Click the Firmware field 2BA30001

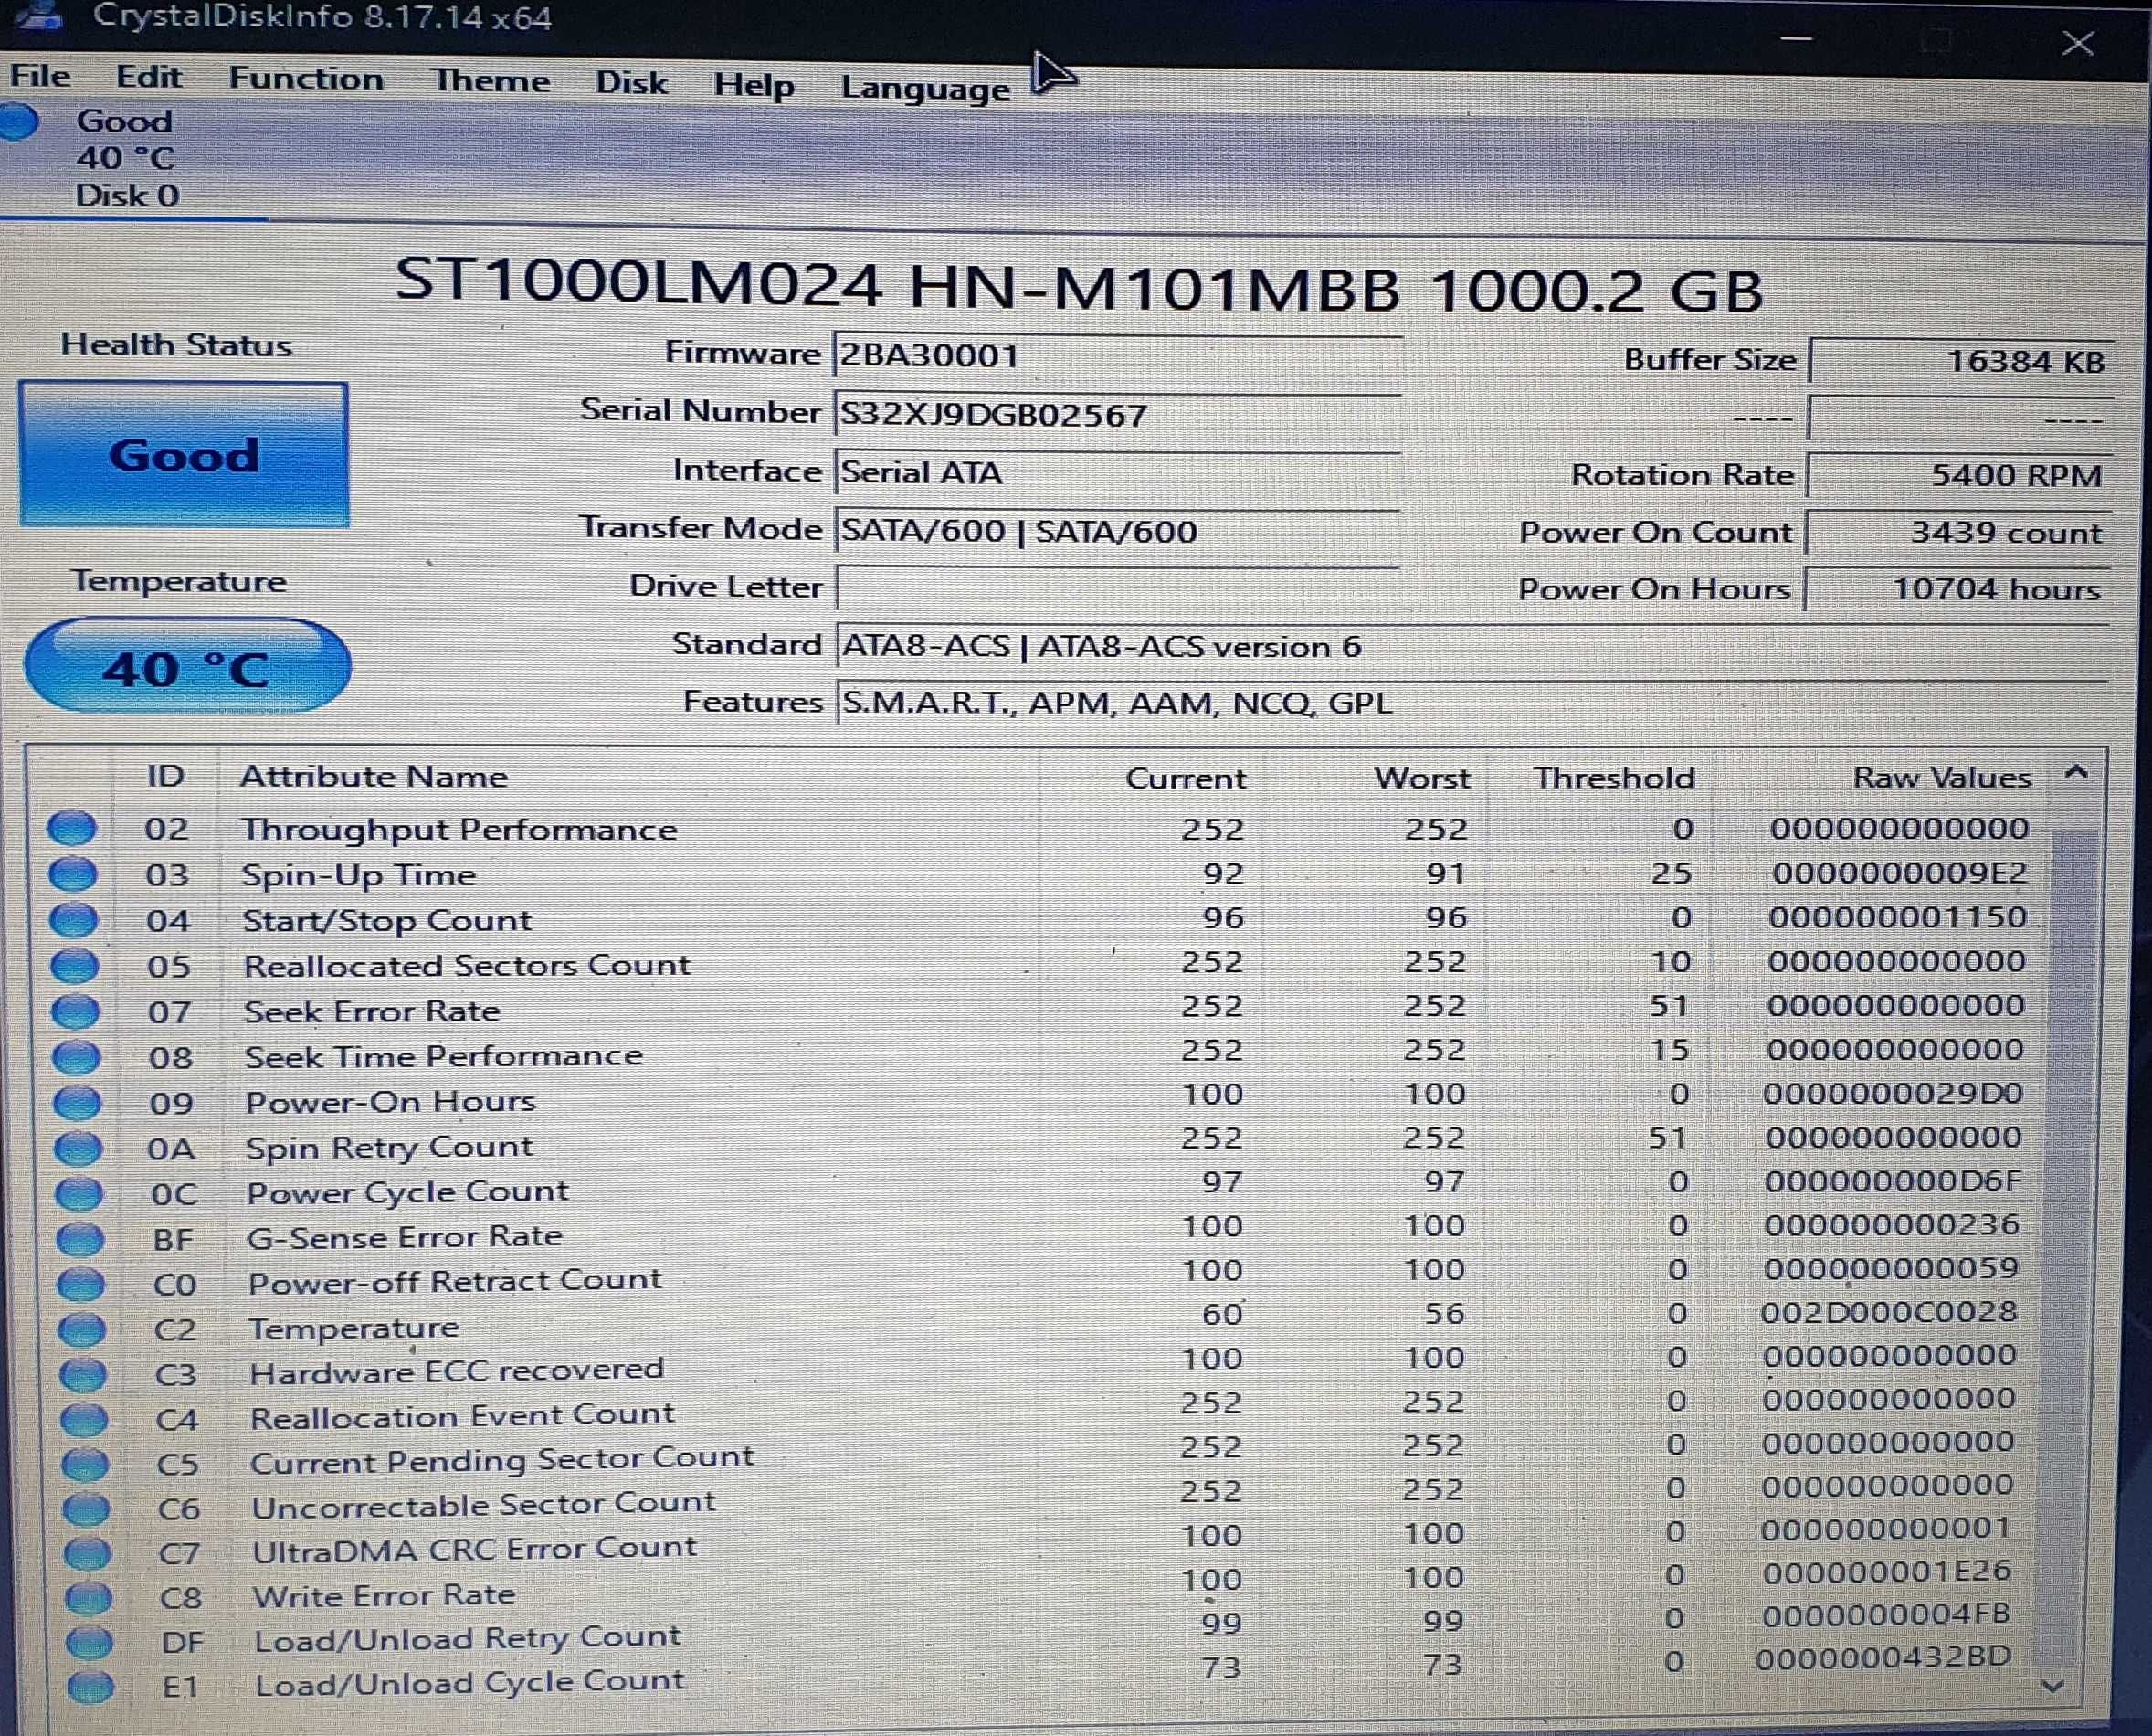coord(1117,355)
